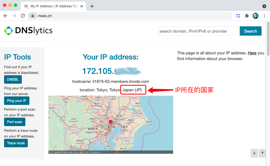Open the Here browser information link
270x166 pixels.
252,53
